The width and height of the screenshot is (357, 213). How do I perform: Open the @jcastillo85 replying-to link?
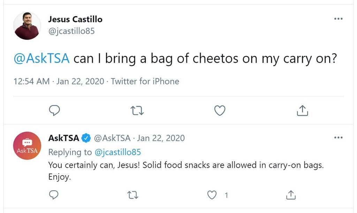pos(118,152)
